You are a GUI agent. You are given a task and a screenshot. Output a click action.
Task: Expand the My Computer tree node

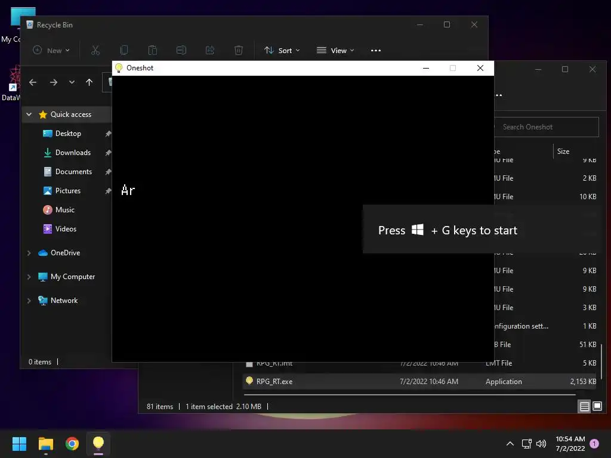pyautogui.click(x=29, y=277)
